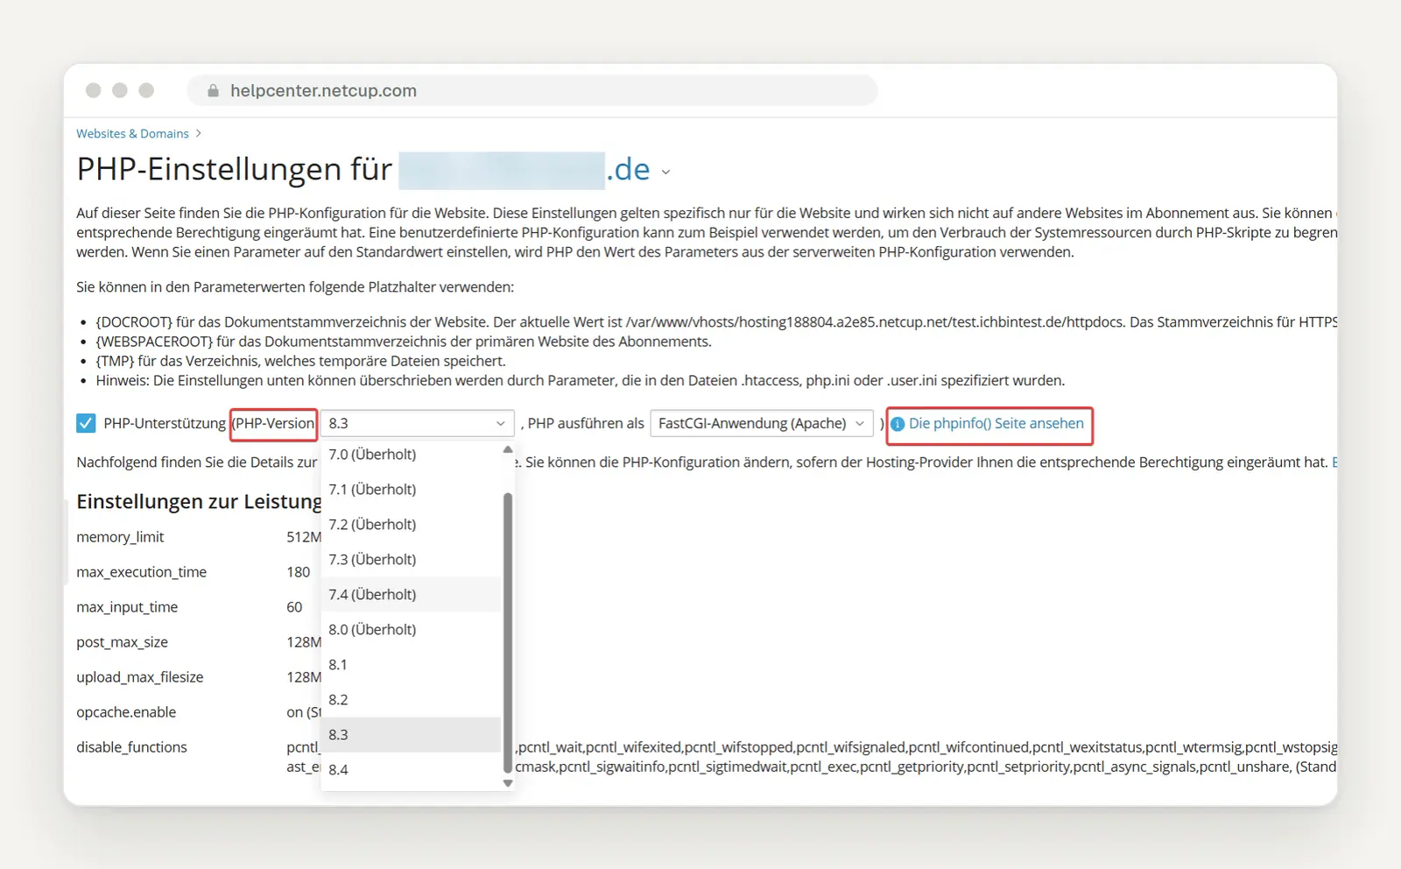The width and height of the screenshot is (1401, 869).
Task: Click the Einstellungen zur Leistung heading
Action: (199, 501)
